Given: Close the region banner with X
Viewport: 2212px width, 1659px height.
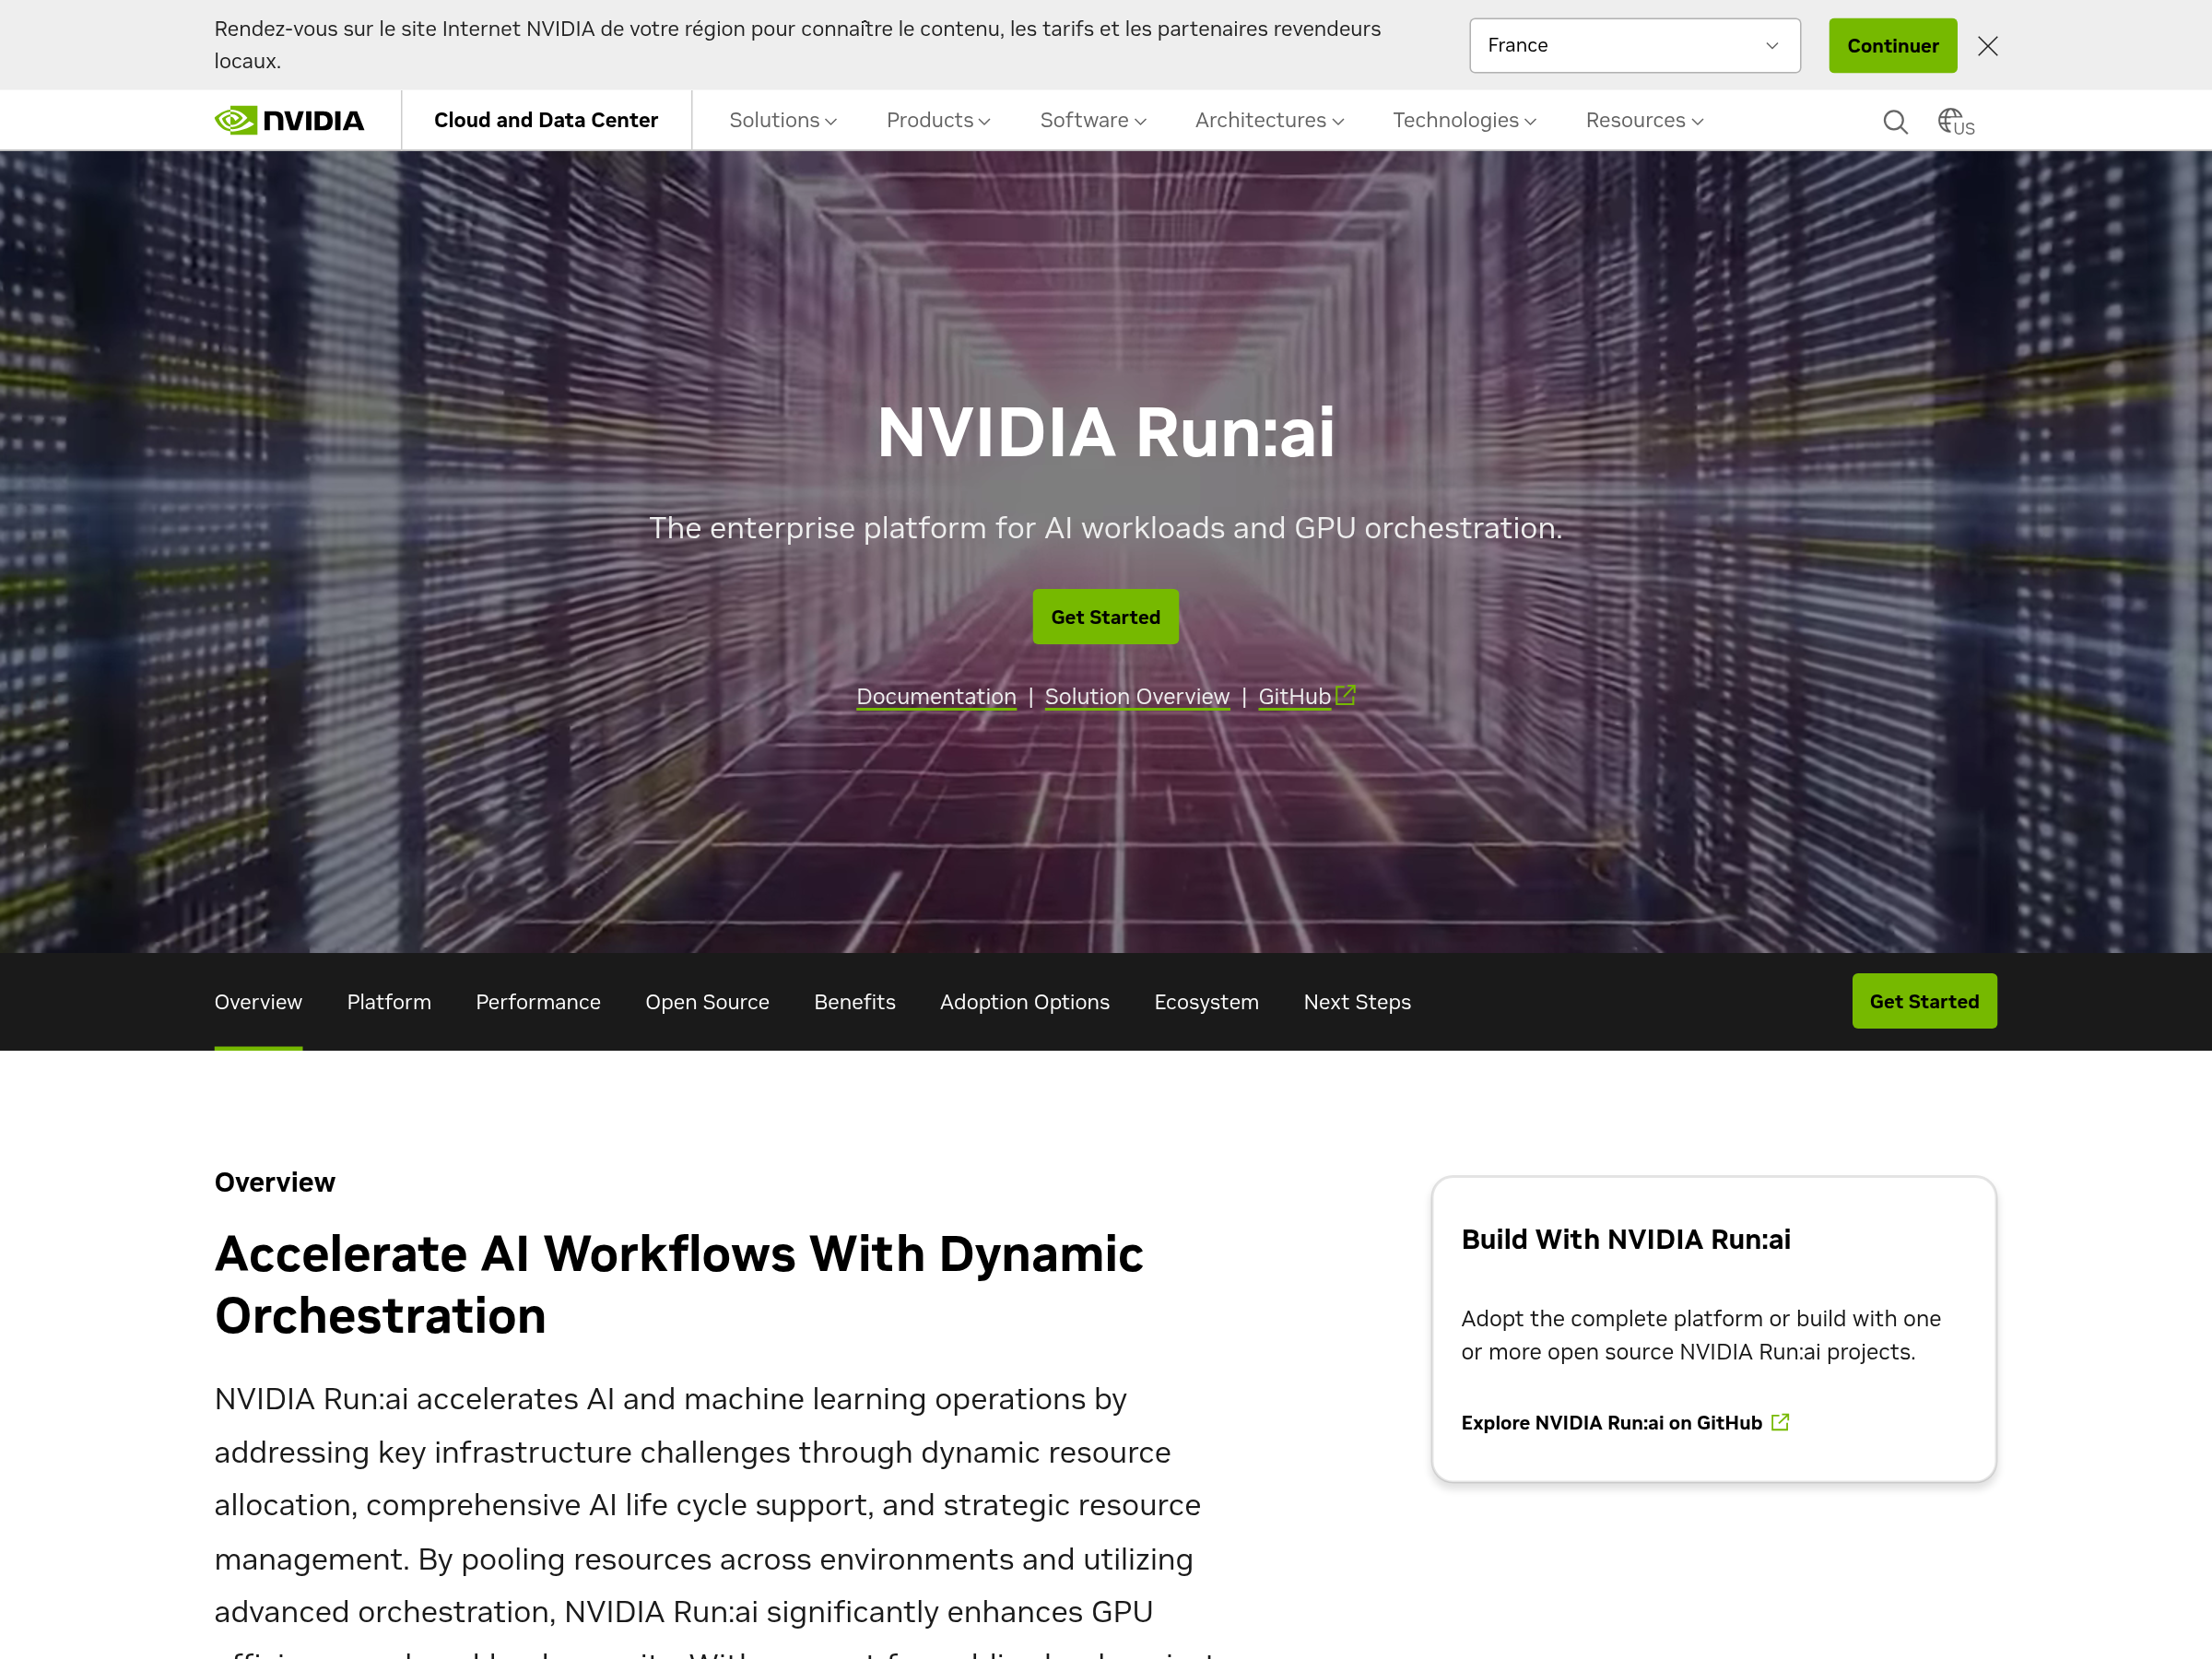Looking at the screenshot, I should [x=1987, y=46].
